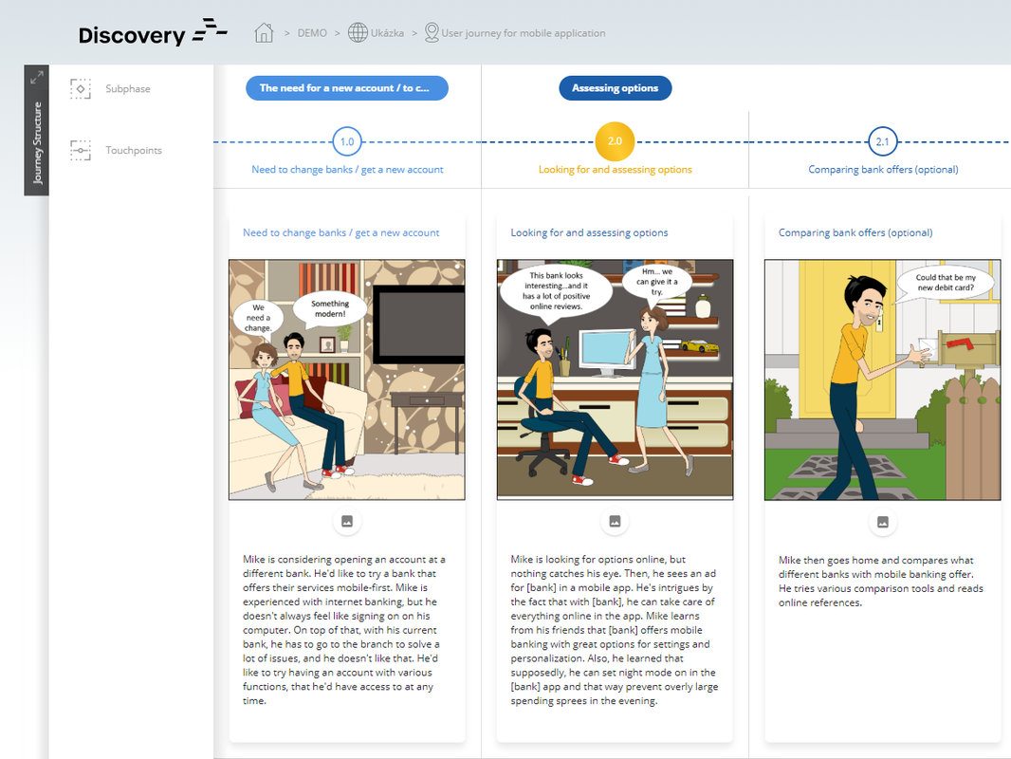
Task: Click the globe icon next to Ukázka
Action: [x=356, y=31]
